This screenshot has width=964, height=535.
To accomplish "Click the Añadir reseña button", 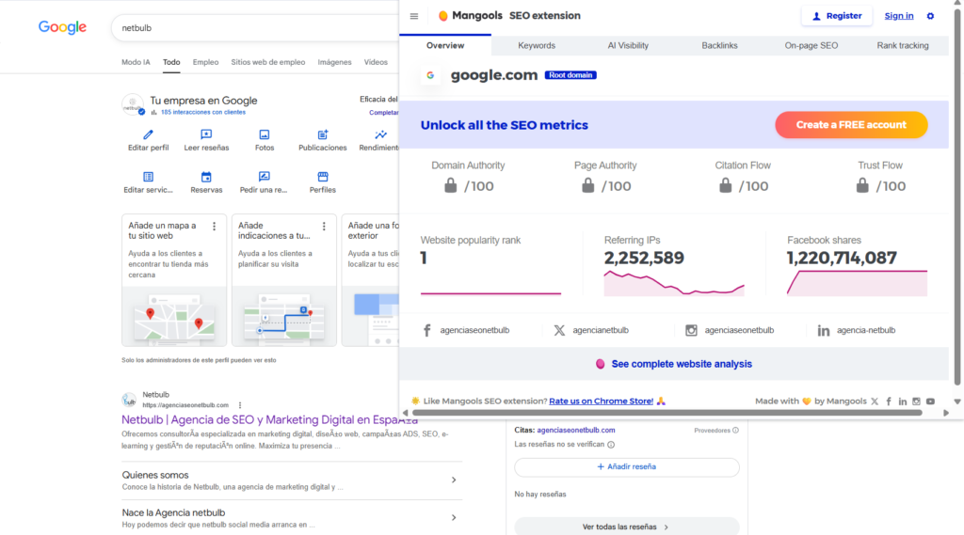I will pyautogui.click(x=626, y=466).
